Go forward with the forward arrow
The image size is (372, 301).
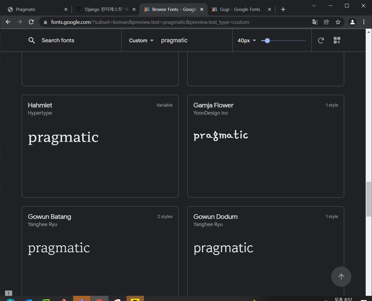(20, 22)
